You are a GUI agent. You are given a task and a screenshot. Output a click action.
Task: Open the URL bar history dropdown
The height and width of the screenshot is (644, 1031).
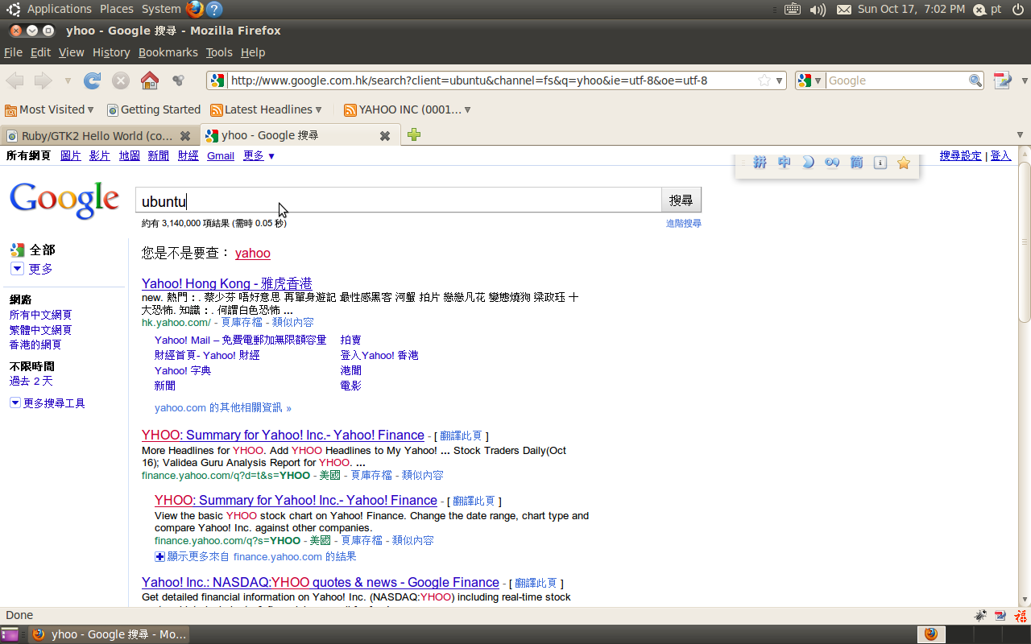coord(780,80)
